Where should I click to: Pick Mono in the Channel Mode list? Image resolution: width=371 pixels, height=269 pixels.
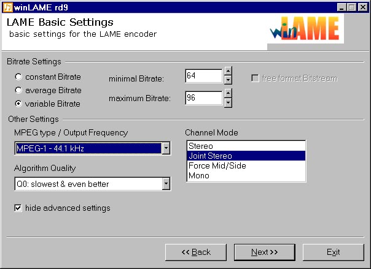tap(246, 176)
